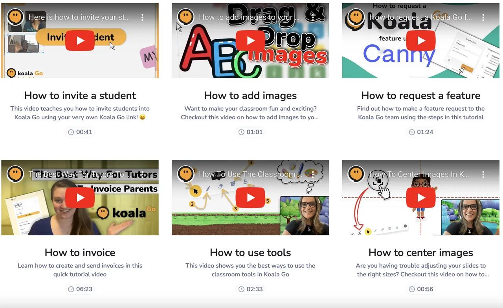This screenshot has width=503, height=308.
Task: Open channel avatar on invoice video
Action: (x=15, y=174)
